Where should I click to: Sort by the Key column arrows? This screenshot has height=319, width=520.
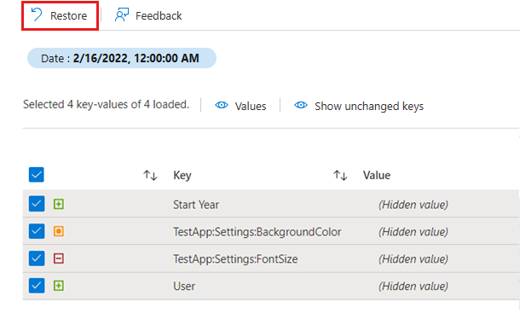[150, 175]
